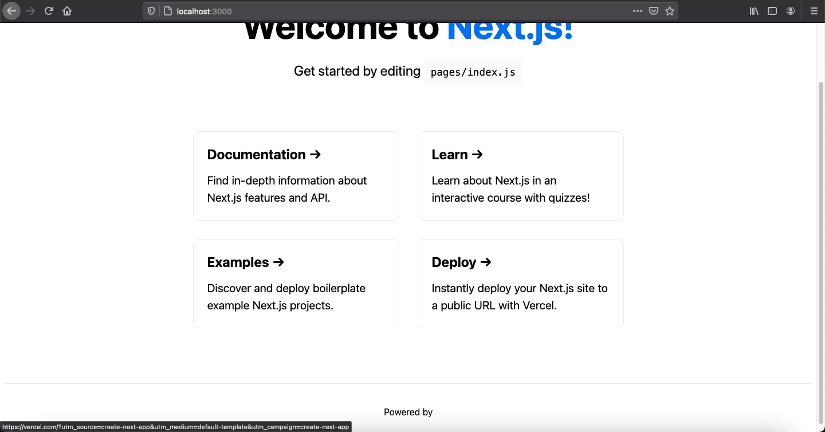
Task: Expand the Firefox hamburger menu
Action: coord(814,10)
